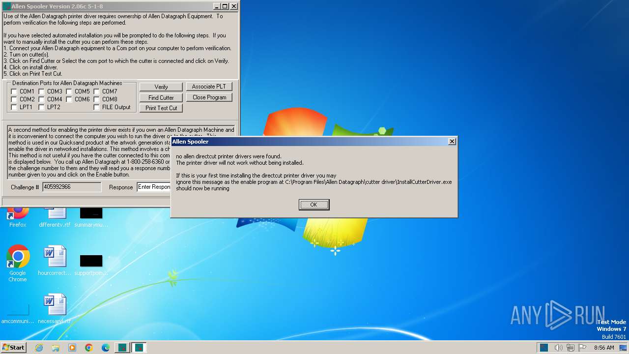This screenshot has width=629, height=354.
Task: Open the network tray icon
Action: coord(571,348)
